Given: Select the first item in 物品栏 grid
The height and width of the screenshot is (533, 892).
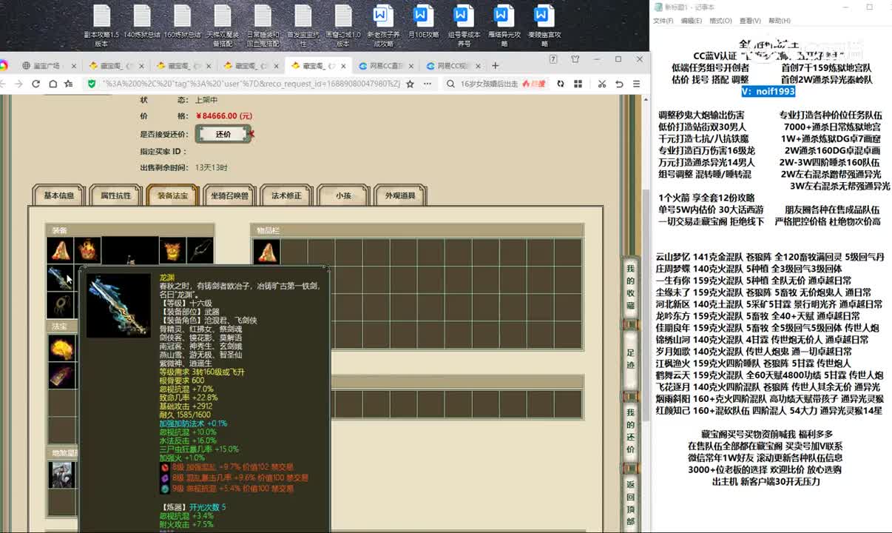Looking at the screenshot, I should (266, 252).
